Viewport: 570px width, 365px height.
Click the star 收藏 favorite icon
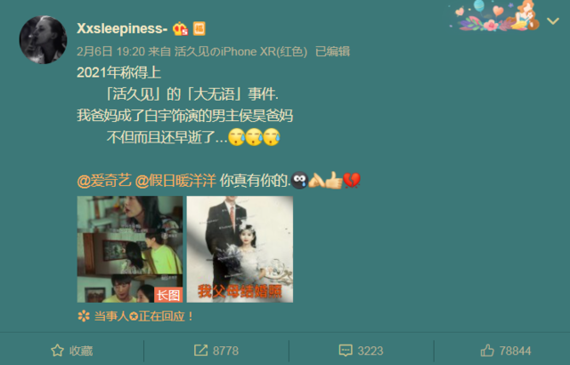coord(57,351)
